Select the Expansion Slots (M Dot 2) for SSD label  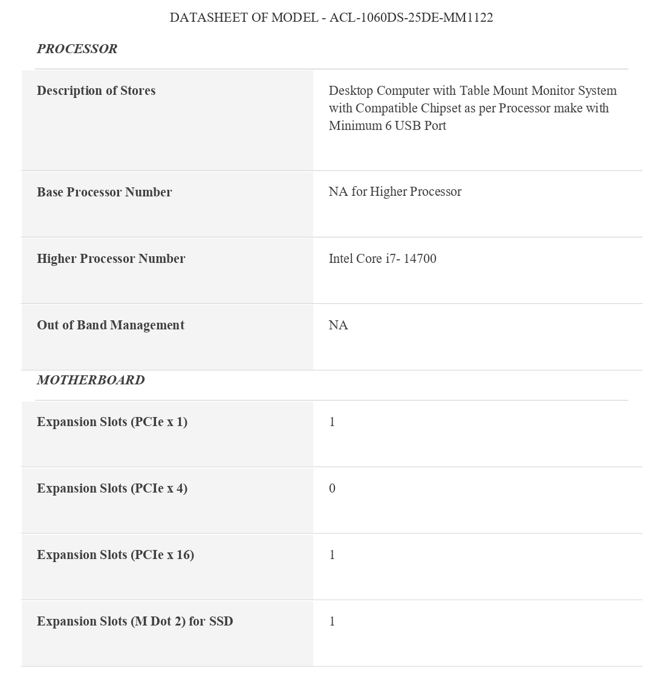tap(135, 621)
